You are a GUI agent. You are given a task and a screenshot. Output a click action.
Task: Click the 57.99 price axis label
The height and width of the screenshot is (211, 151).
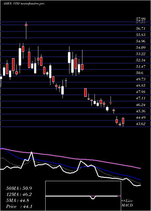[x=141, y=20]
